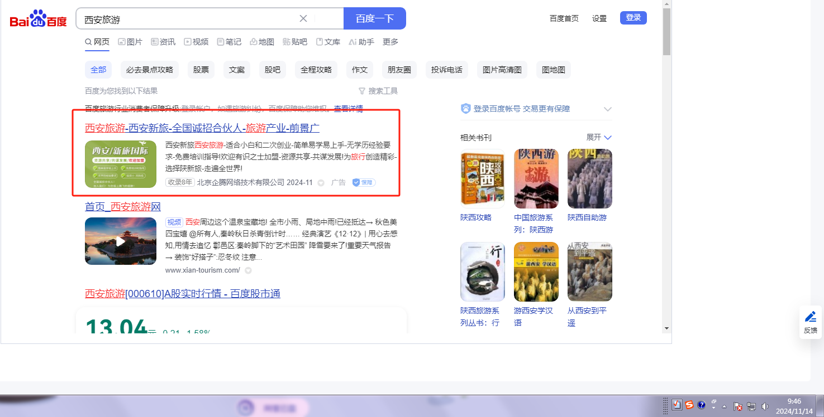The height and width of the screenshot is (417, 824).
Task: Click the network connection tray icon
Action: tap(751, 406)
